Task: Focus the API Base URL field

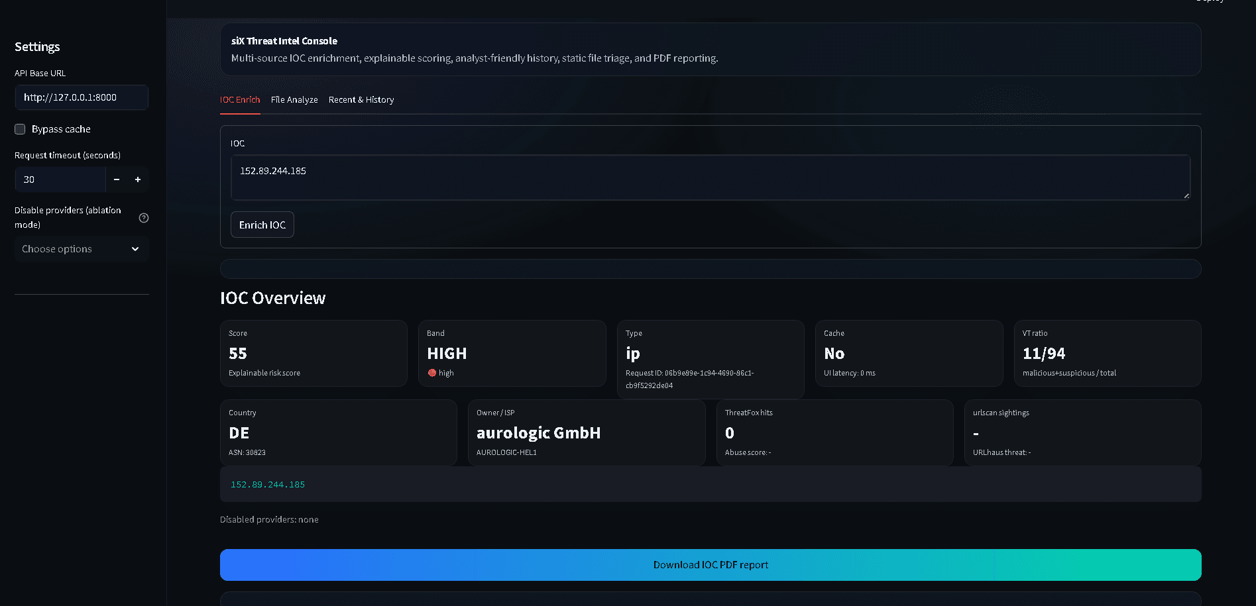Action: click(82, 97)
